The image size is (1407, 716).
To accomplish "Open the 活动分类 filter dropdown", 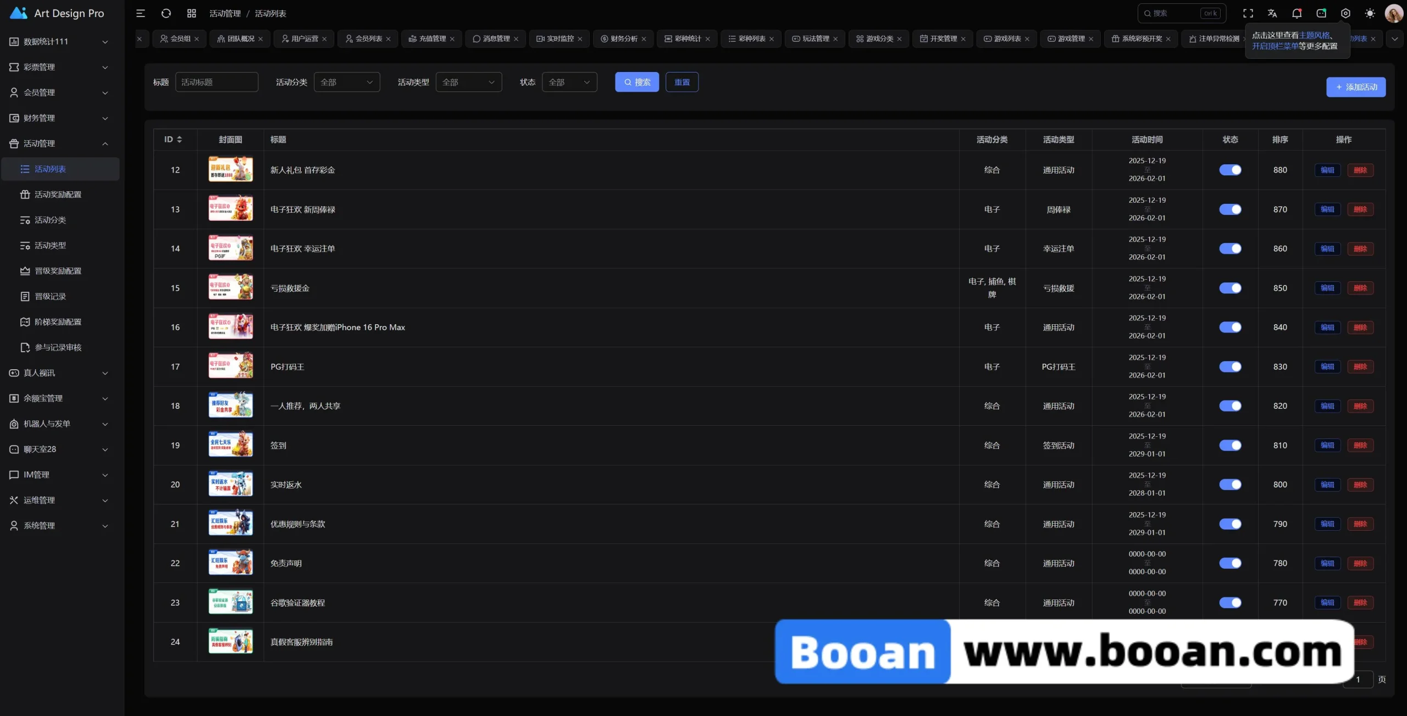I will coord(347,82).
